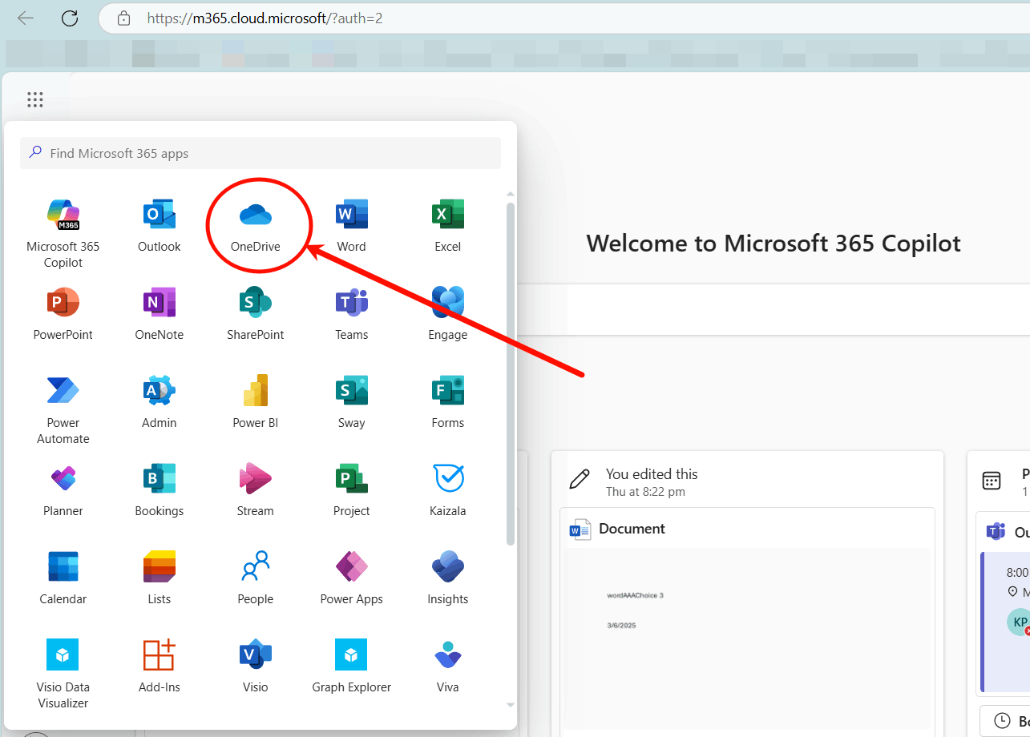
Task: Go back using browser back arrow
Action: 26,18
